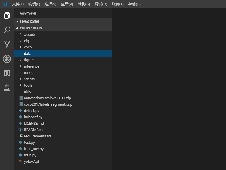
Task: Select the utils folder name
Action: (27, 91)
